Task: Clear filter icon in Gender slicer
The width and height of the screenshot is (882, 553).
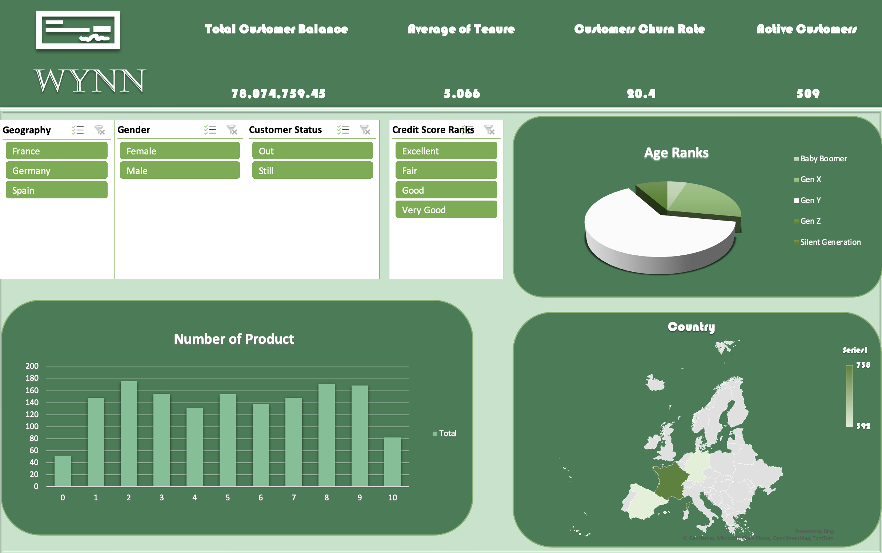Action: point(232,129)
